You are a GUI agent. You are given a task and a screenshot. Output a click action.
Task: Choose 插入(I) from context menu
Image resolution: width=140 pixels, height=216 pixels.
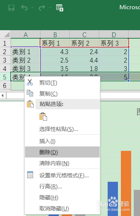click(x=62, y=141)
